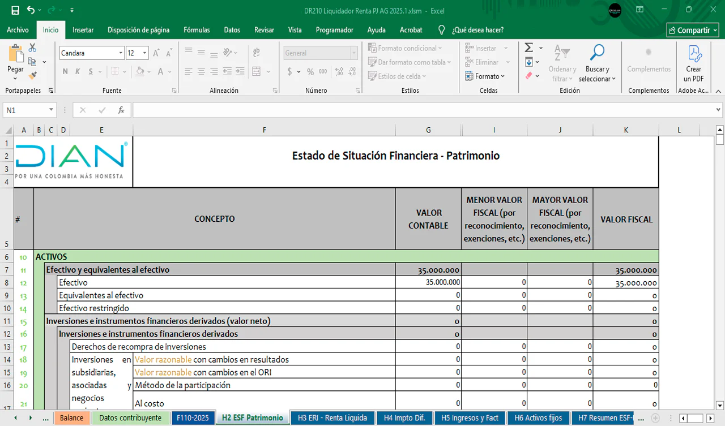Click the insert function fx icon
This screenshot has height=426, width=725.
121,110
